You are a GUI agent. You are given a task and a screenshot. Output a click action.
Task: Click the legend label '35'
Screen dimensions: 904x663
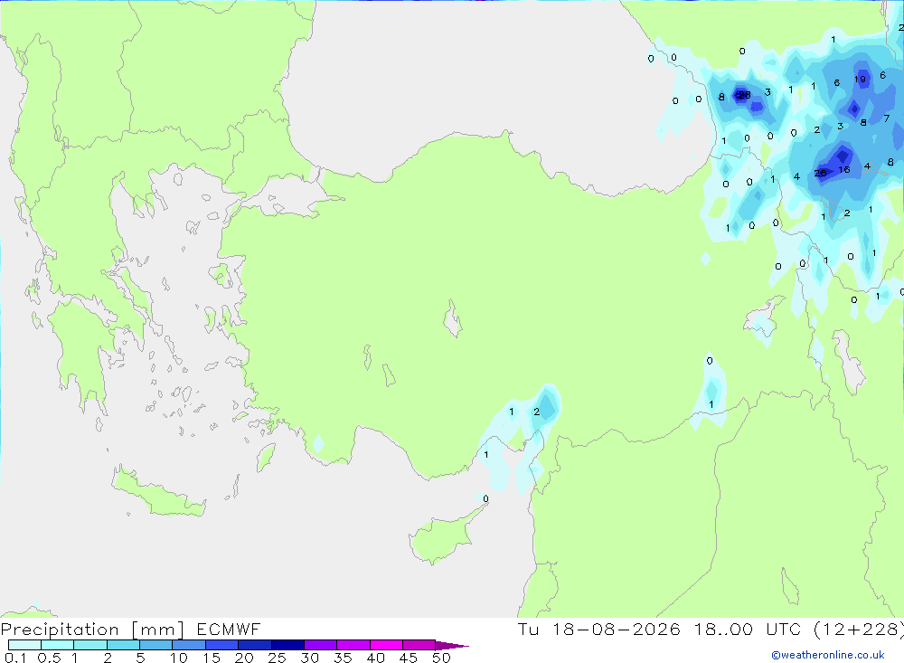click(x=343, y=658)
